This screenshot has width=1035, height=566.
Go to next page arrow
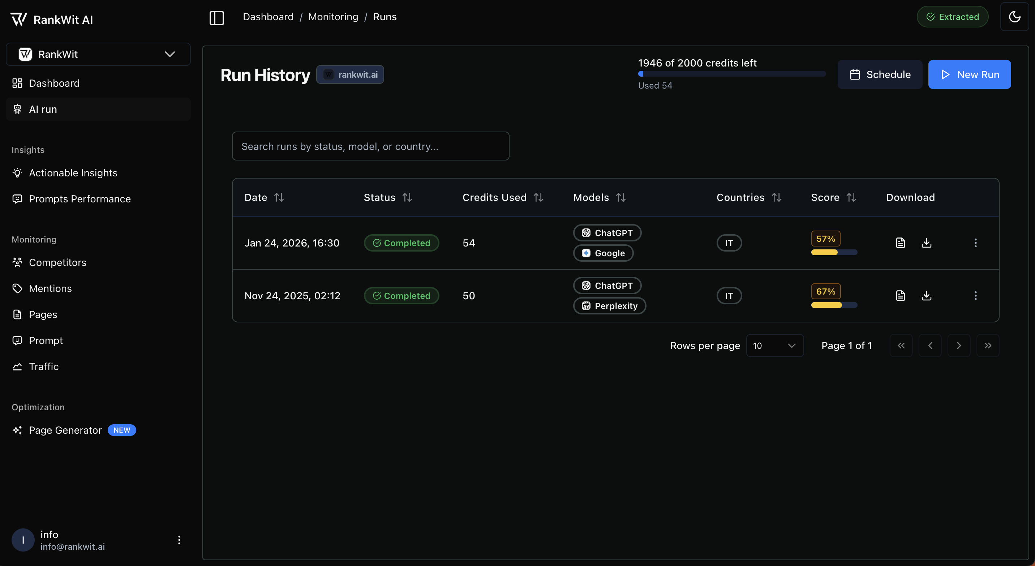[959, 346]
